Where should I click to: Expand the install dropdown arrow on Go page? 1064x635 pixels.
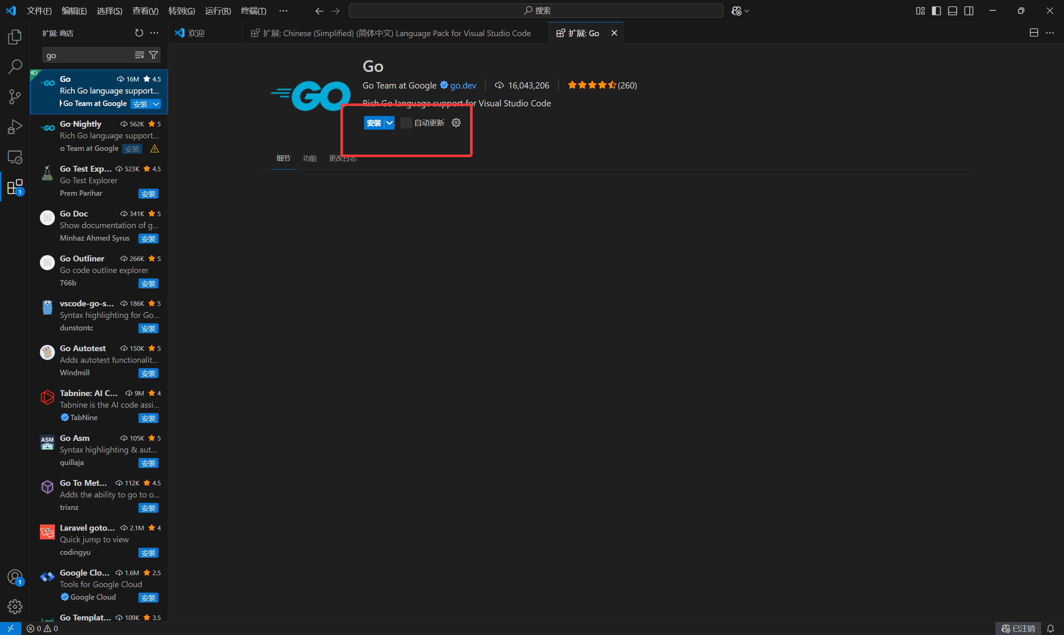pyautogui.click(x=389, y=123)
